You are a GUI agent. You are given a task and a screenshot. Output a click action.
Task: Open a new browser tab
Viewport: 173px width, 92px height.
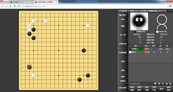[60, 2]
